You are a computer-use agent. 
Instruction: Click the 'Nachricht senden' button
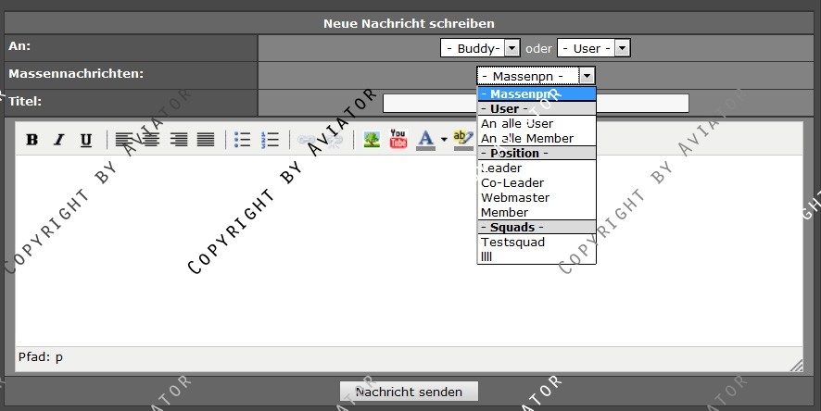pyautogui.click(x=409, y=392)
